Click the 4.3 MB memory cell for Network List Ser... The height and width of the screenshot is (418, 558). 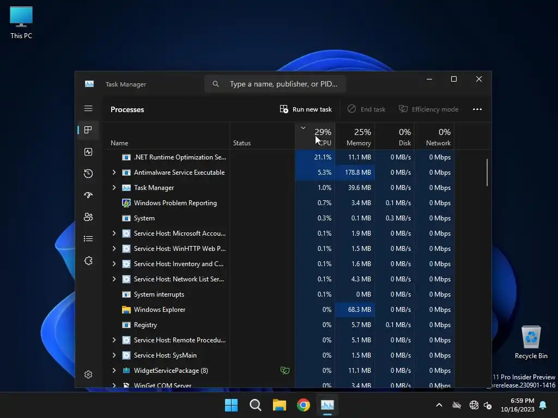(x=355, y=279)
